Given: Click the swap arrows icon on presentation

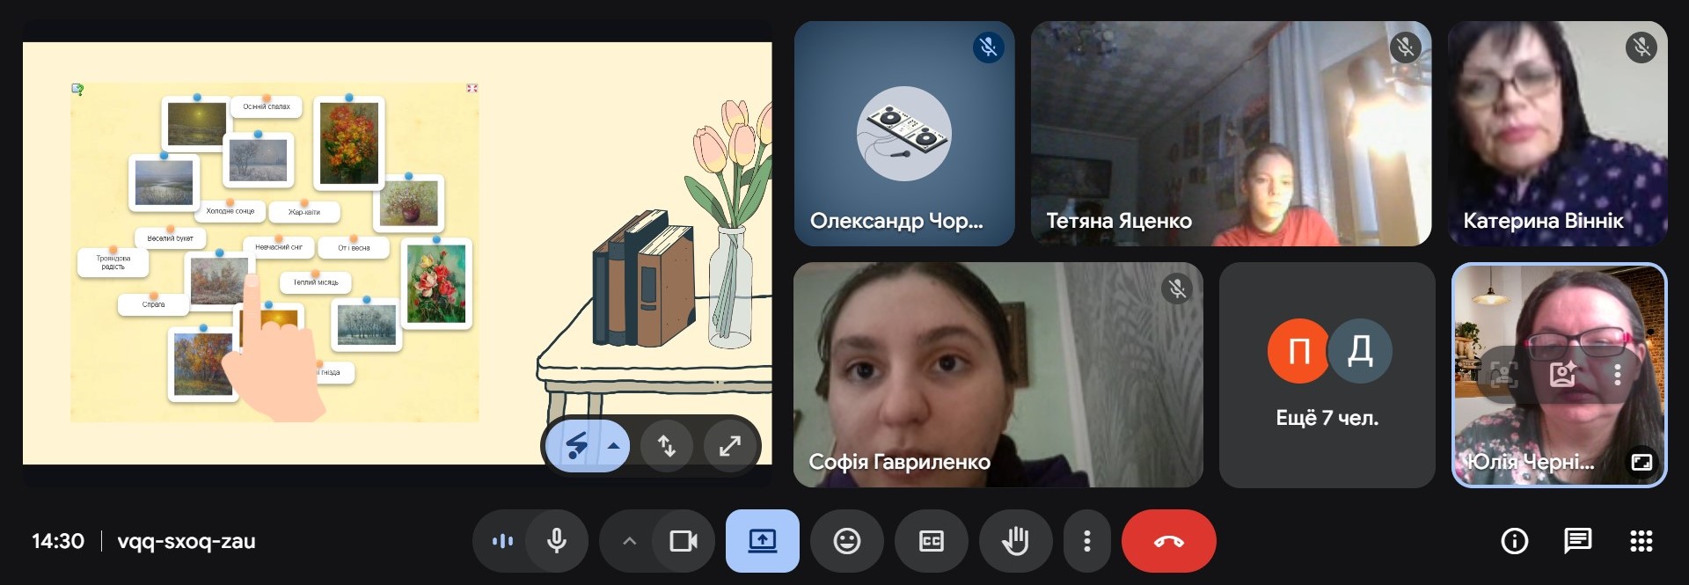Looking at the screenshot, I should [667, 446].
